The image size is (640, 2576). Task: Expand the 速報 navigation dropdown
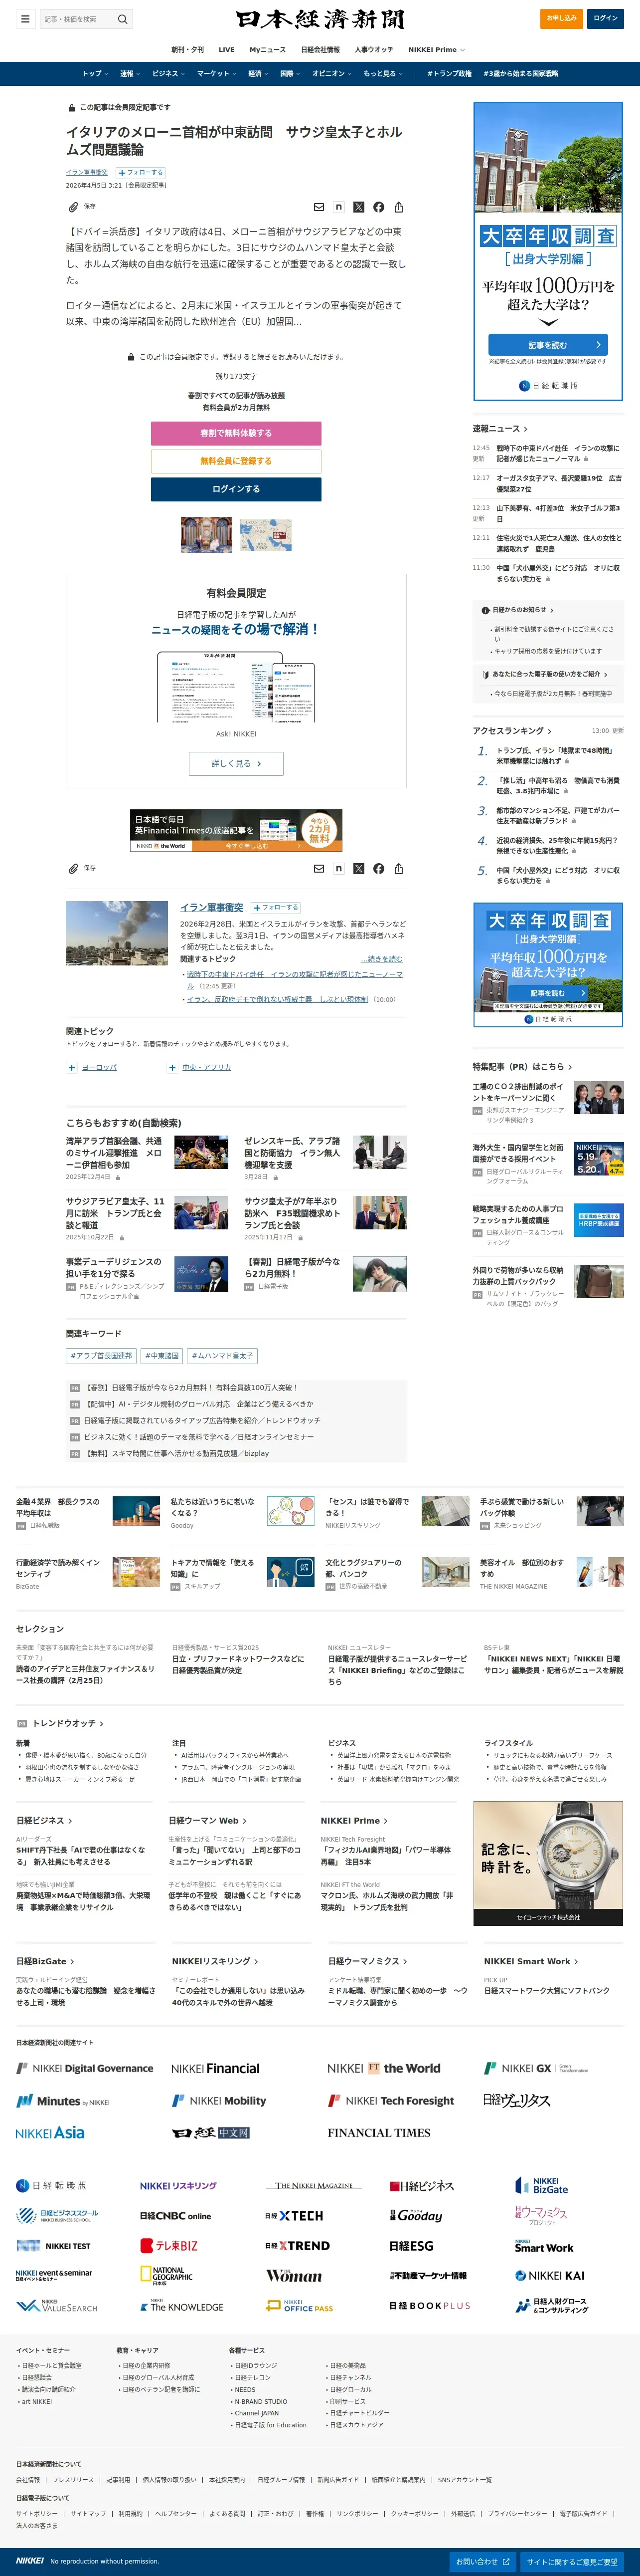point(130,73)
